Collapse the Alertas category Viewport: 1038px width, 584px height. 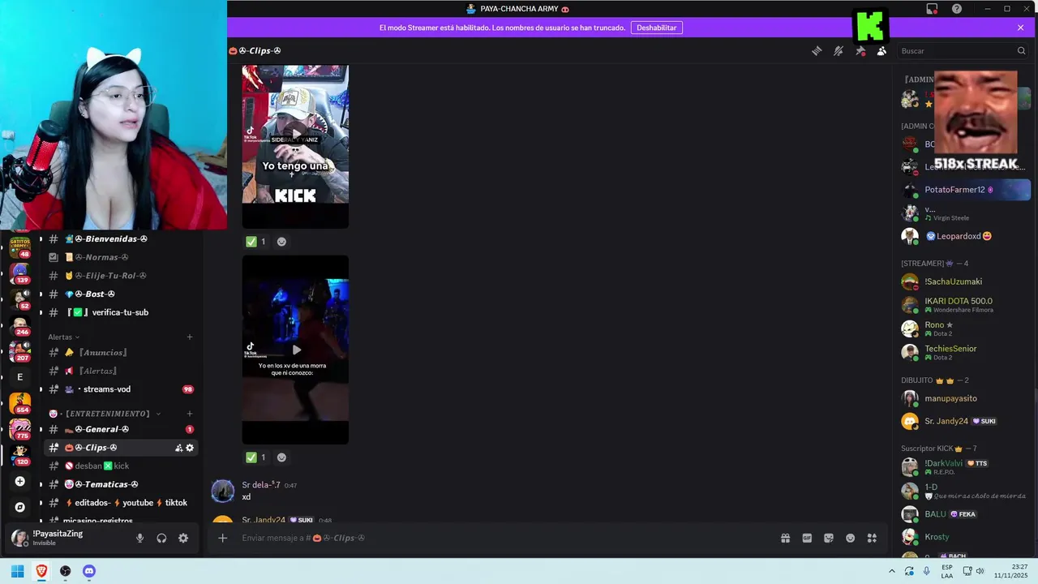pos(63,337)
